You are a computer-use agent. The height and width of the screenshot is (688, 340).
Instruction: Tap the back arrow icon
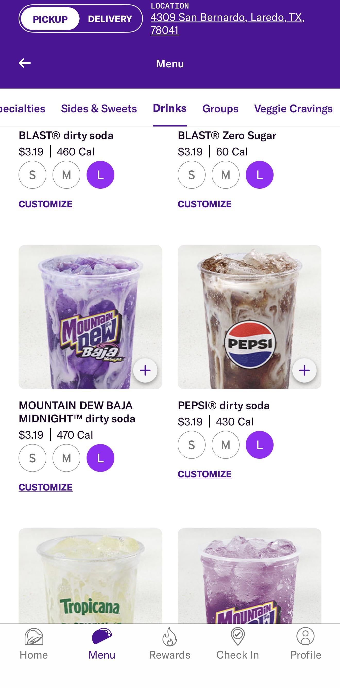pos(25,63)
